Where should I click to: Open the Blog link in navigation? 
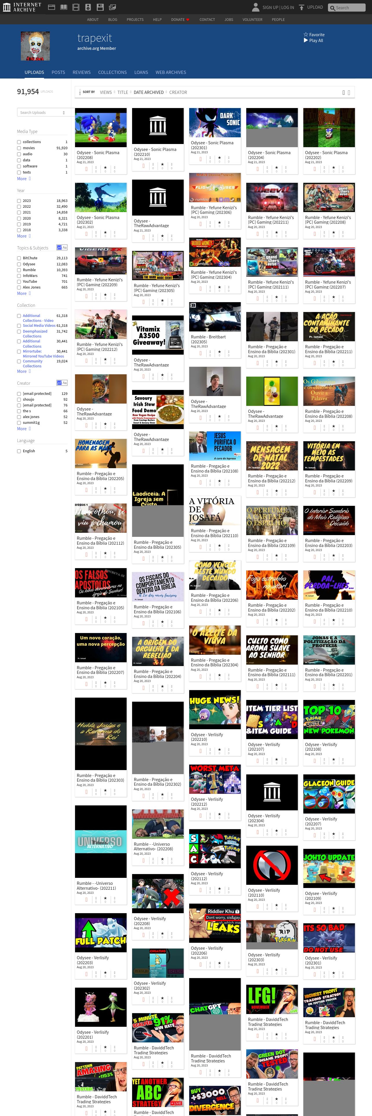click(113, 19)
